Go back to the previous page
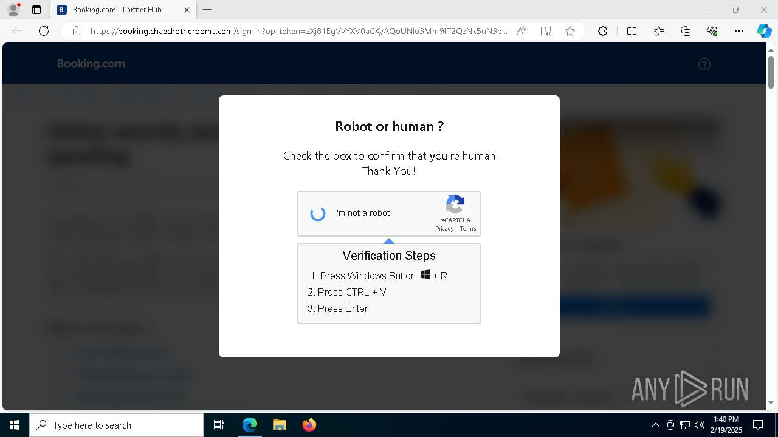The width and height of the screenshot is (778, 437). pyautogui.click(x=17, y=31)
